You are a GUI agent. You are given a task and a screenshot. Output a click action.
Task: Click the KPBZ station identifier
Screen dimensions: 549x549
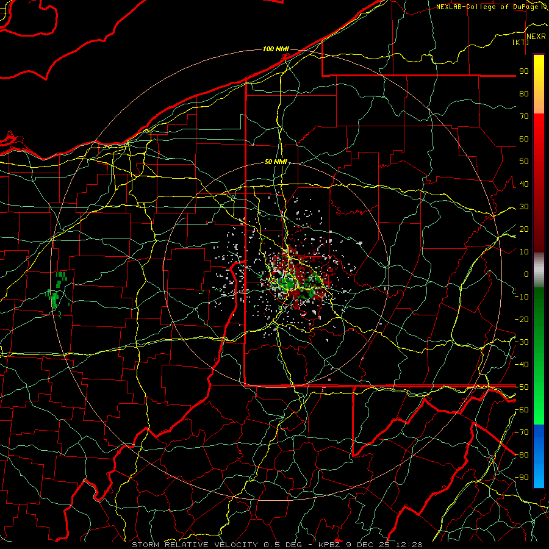pos(329,545)
